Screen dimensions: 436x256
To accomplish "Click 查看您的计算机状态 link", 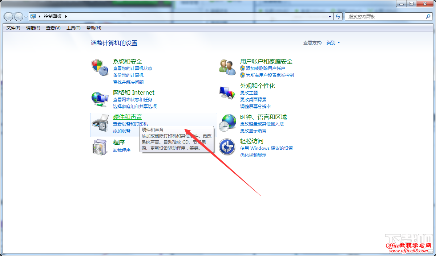I will (133, 68).
